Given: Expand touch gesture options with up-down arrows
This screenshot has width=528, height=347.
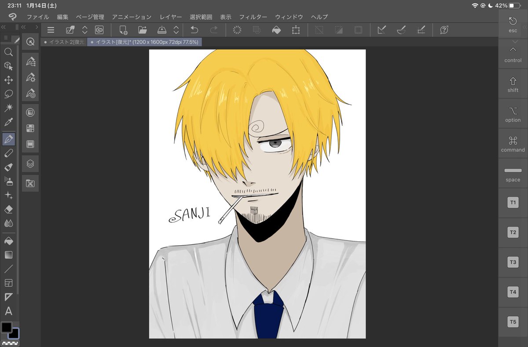Looking at the screenshot, I should tap(85, 30).
